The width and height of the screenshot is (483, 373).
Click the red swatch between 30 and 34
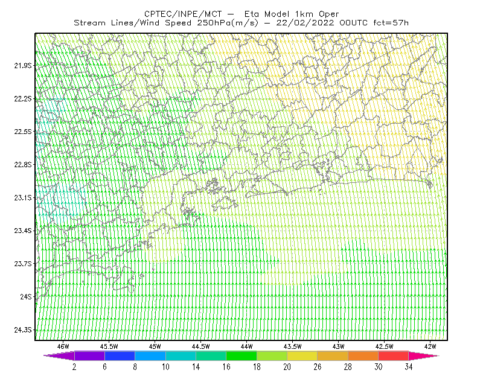click(x=394, y=355)
